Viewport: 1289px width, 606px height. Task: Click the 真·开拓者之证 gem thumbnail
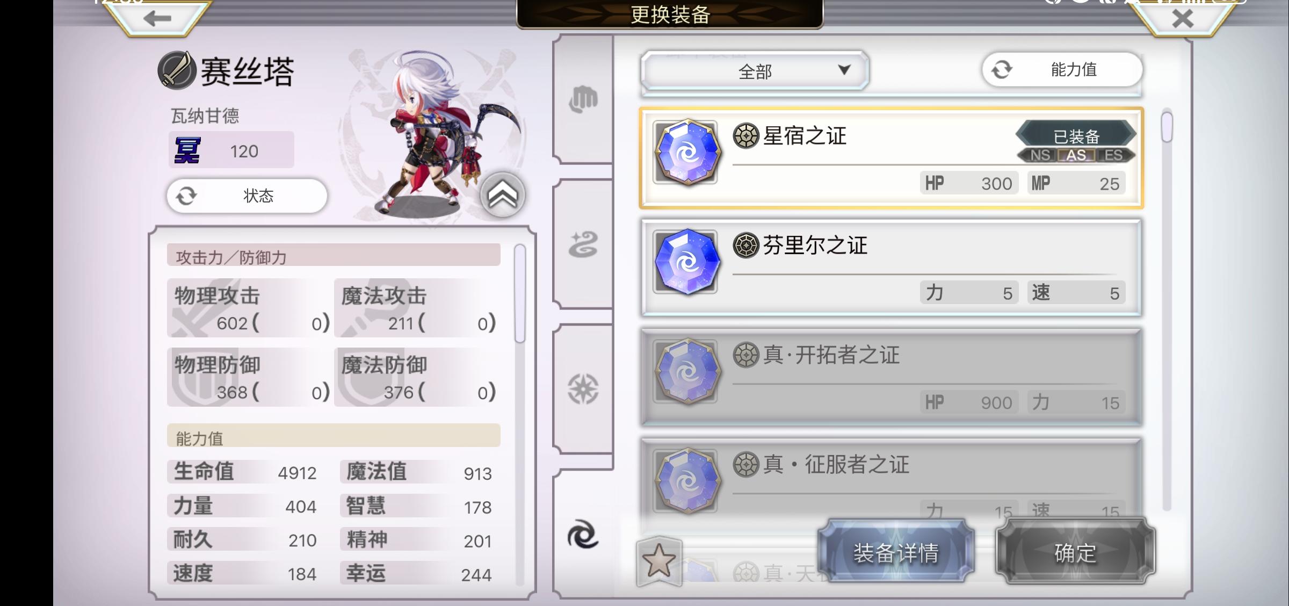[x=686, y=371]
